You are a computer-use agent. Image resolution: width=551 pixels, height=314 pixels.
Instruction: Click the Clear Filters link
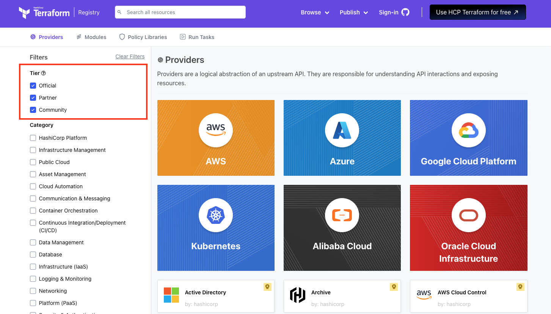coord(130,56)
